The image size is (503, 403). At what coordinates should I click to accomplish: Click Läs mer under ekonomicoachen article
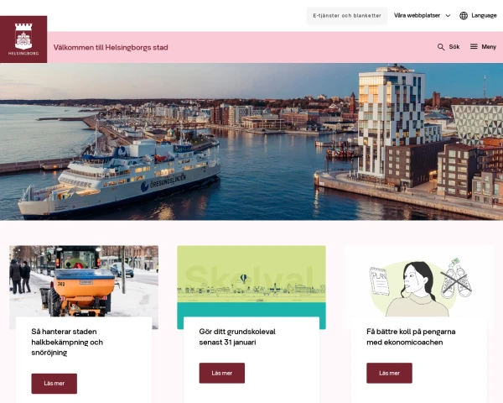pyautogui.click(x=390, y=373)
